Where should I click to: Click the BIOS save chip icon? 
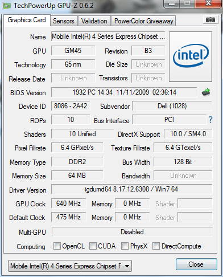tap(206, 92)
